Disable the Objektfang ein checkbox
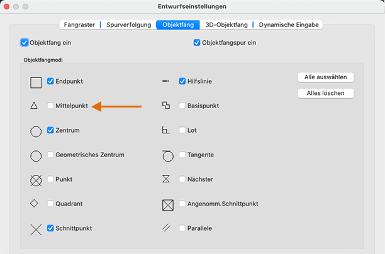 click(x=25, y=43)
